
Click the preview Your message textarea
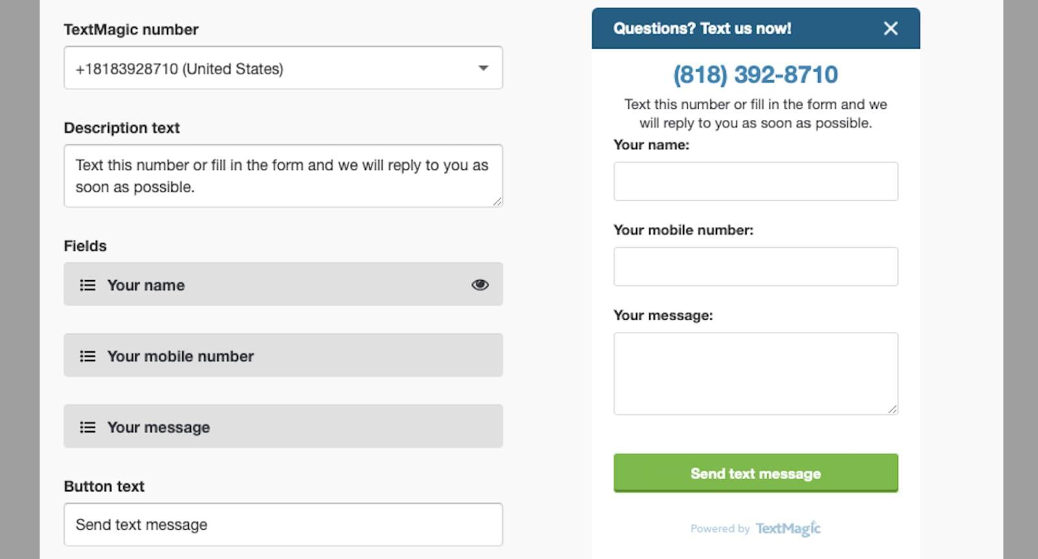point(755,374)
